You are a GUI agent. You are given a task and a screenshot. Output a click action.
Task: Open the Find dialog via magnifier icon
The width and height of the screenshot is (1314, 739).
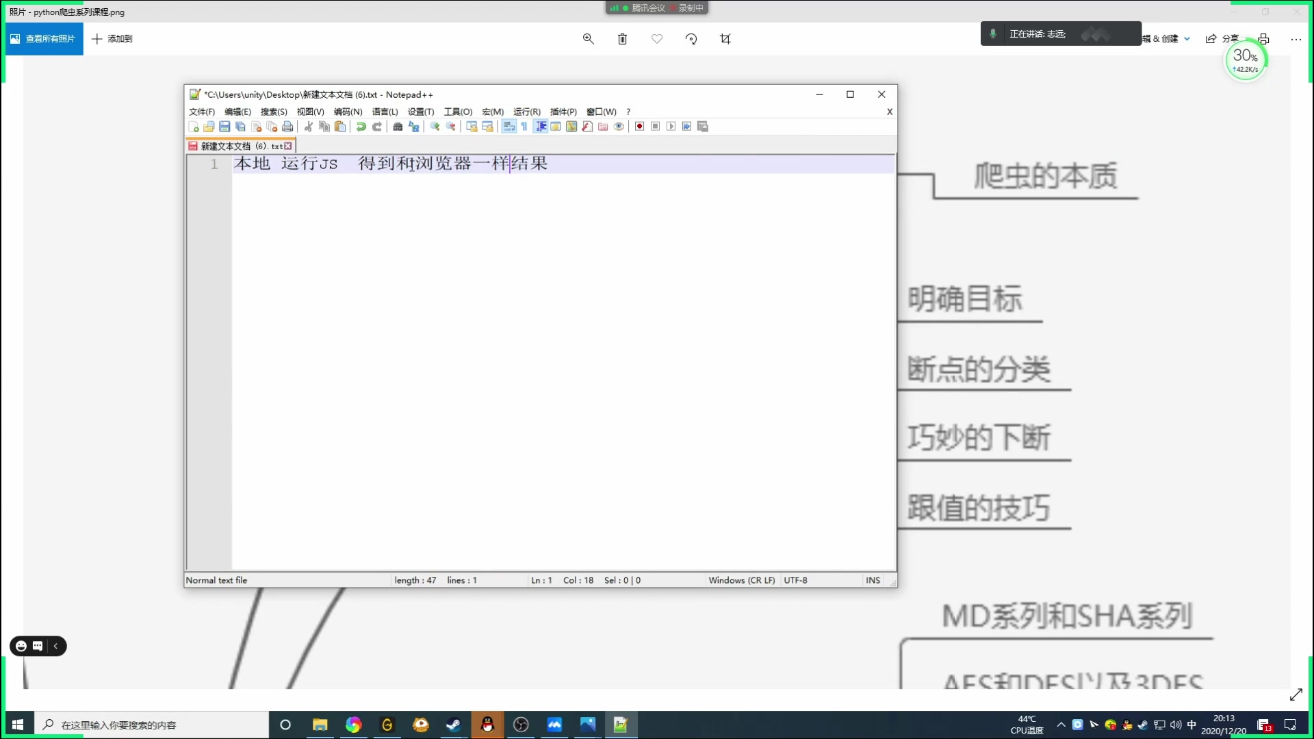tap(398, 127)
